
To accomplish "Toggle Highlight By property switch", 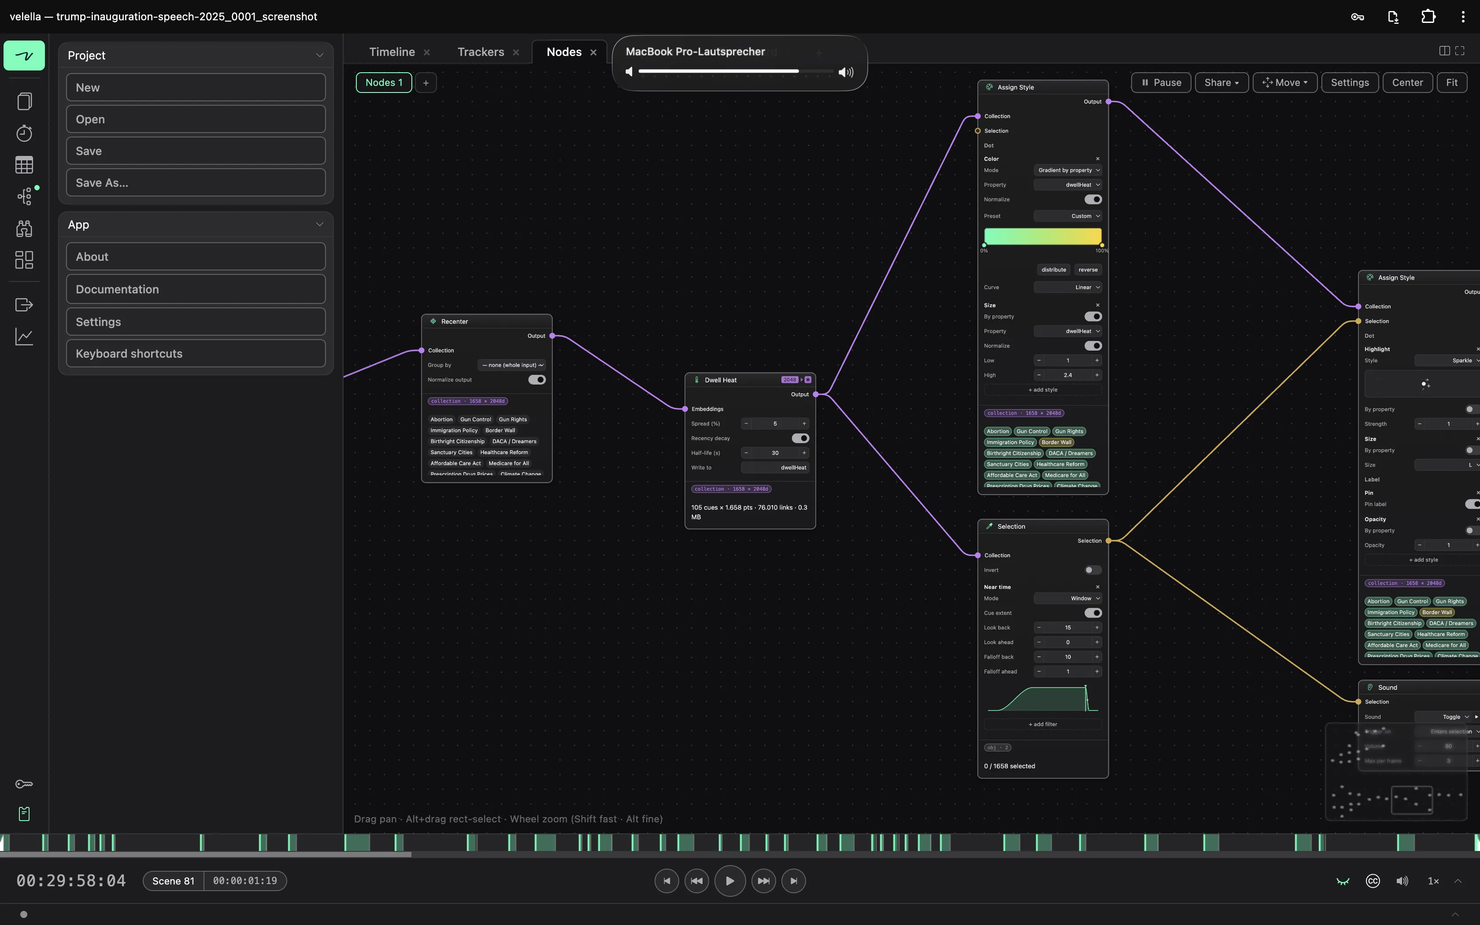I will [1473, 409].
